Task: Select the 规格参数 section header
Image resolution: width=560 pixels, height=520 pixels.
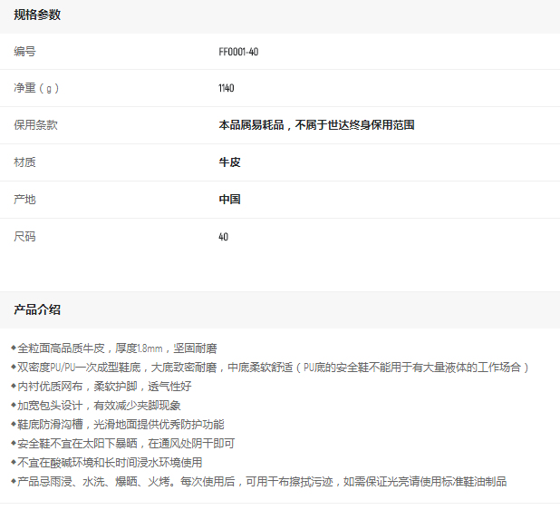Action: pos(37,15)
